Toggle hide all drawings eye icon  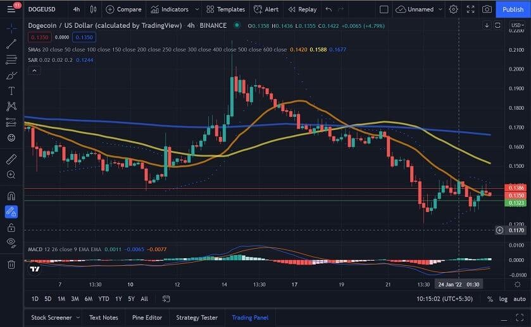11,242
